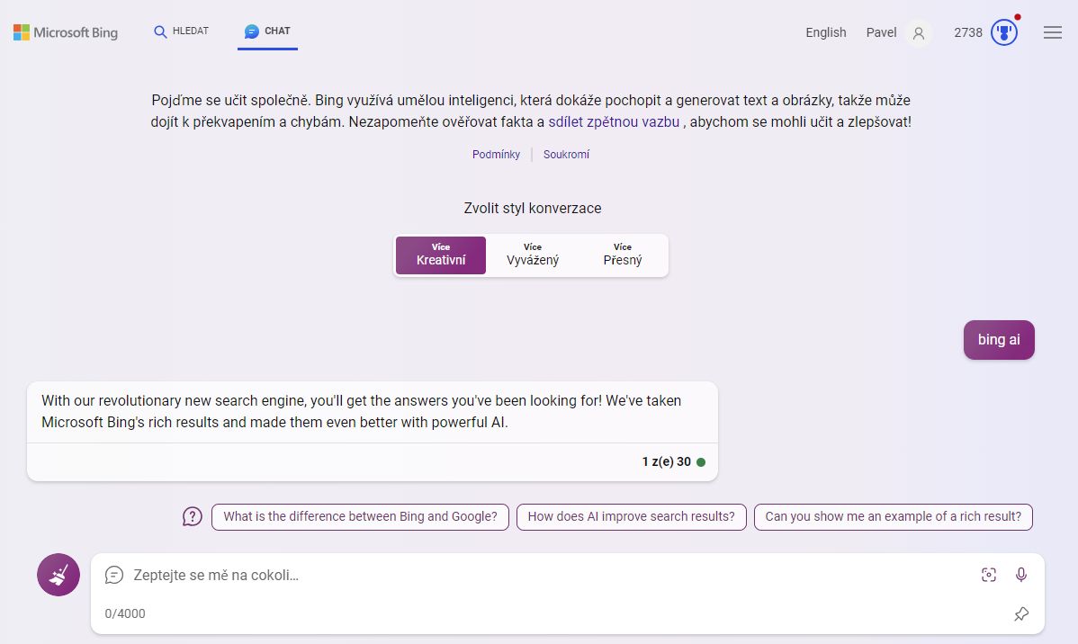Viewport: 1078px width, 644px height.
Task: Click the Bing response message text
Action: tap(362, 411)
